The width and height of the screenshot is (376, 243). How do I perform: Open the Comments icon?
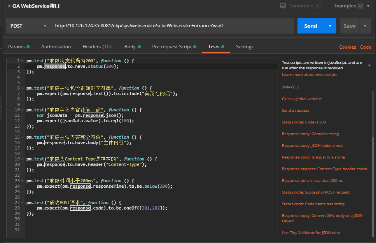[x=283, y=6]
